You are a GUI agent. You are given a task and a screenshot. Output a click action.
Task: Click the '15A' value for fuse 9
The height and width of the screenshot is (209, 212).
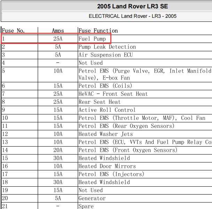coord(58,110)
